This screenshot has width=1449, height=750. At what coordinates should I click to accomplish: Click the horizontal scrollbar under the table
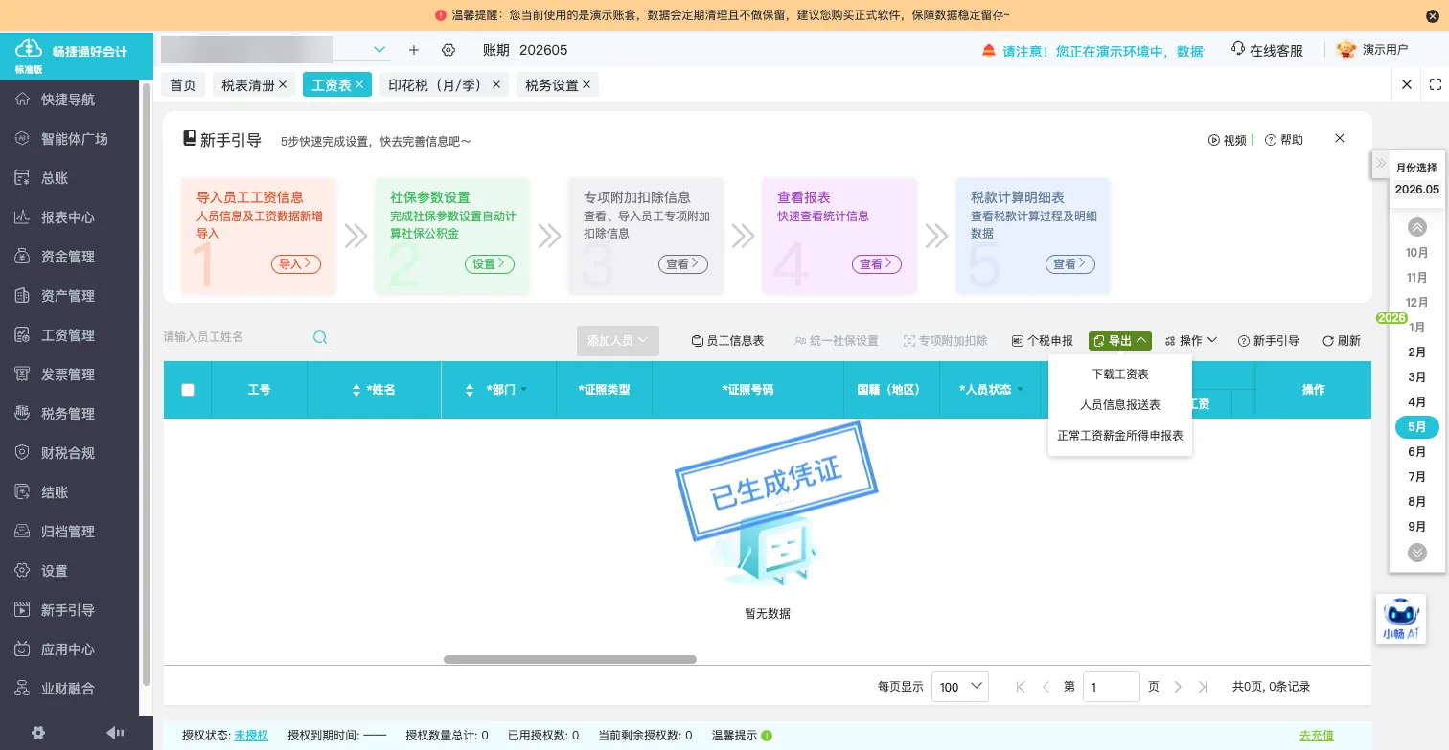[x=570, y=659]
